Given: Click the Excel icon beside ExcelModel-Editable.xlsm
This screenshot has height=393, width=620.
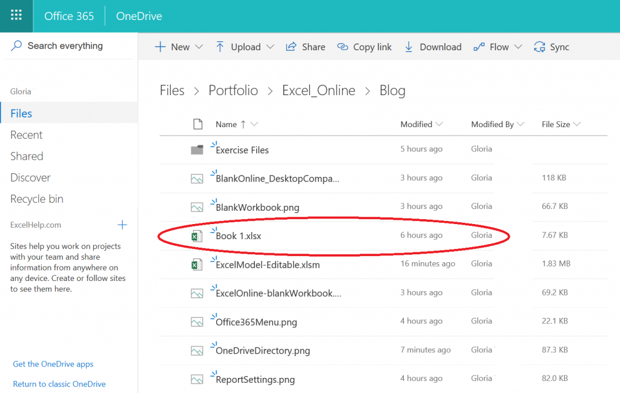Looking at the screenshot, I should tap(197, 265).
